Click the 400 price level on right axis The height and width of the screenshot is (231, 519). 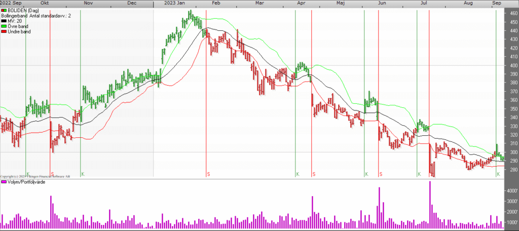point(513,65)
